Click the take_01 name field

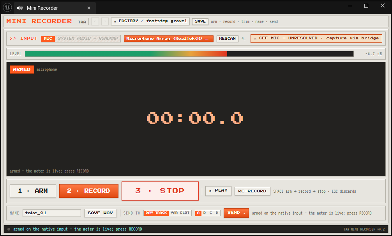pyautogui.click(x=52, y=213)
